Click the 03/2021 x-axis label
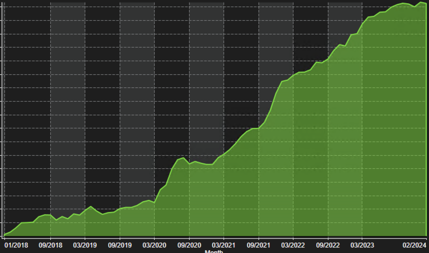 224,245
